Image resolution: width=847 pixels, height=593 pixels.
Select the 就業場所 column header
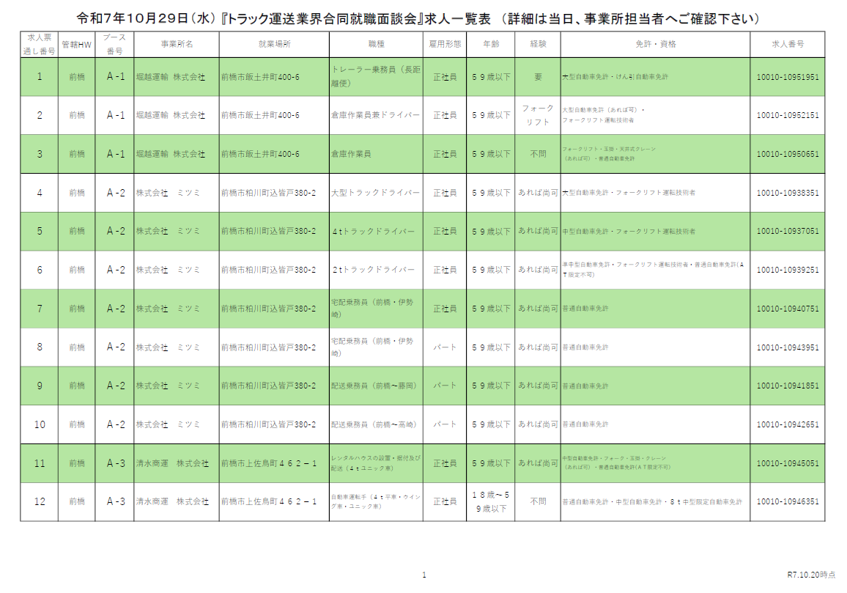[274, 44]
